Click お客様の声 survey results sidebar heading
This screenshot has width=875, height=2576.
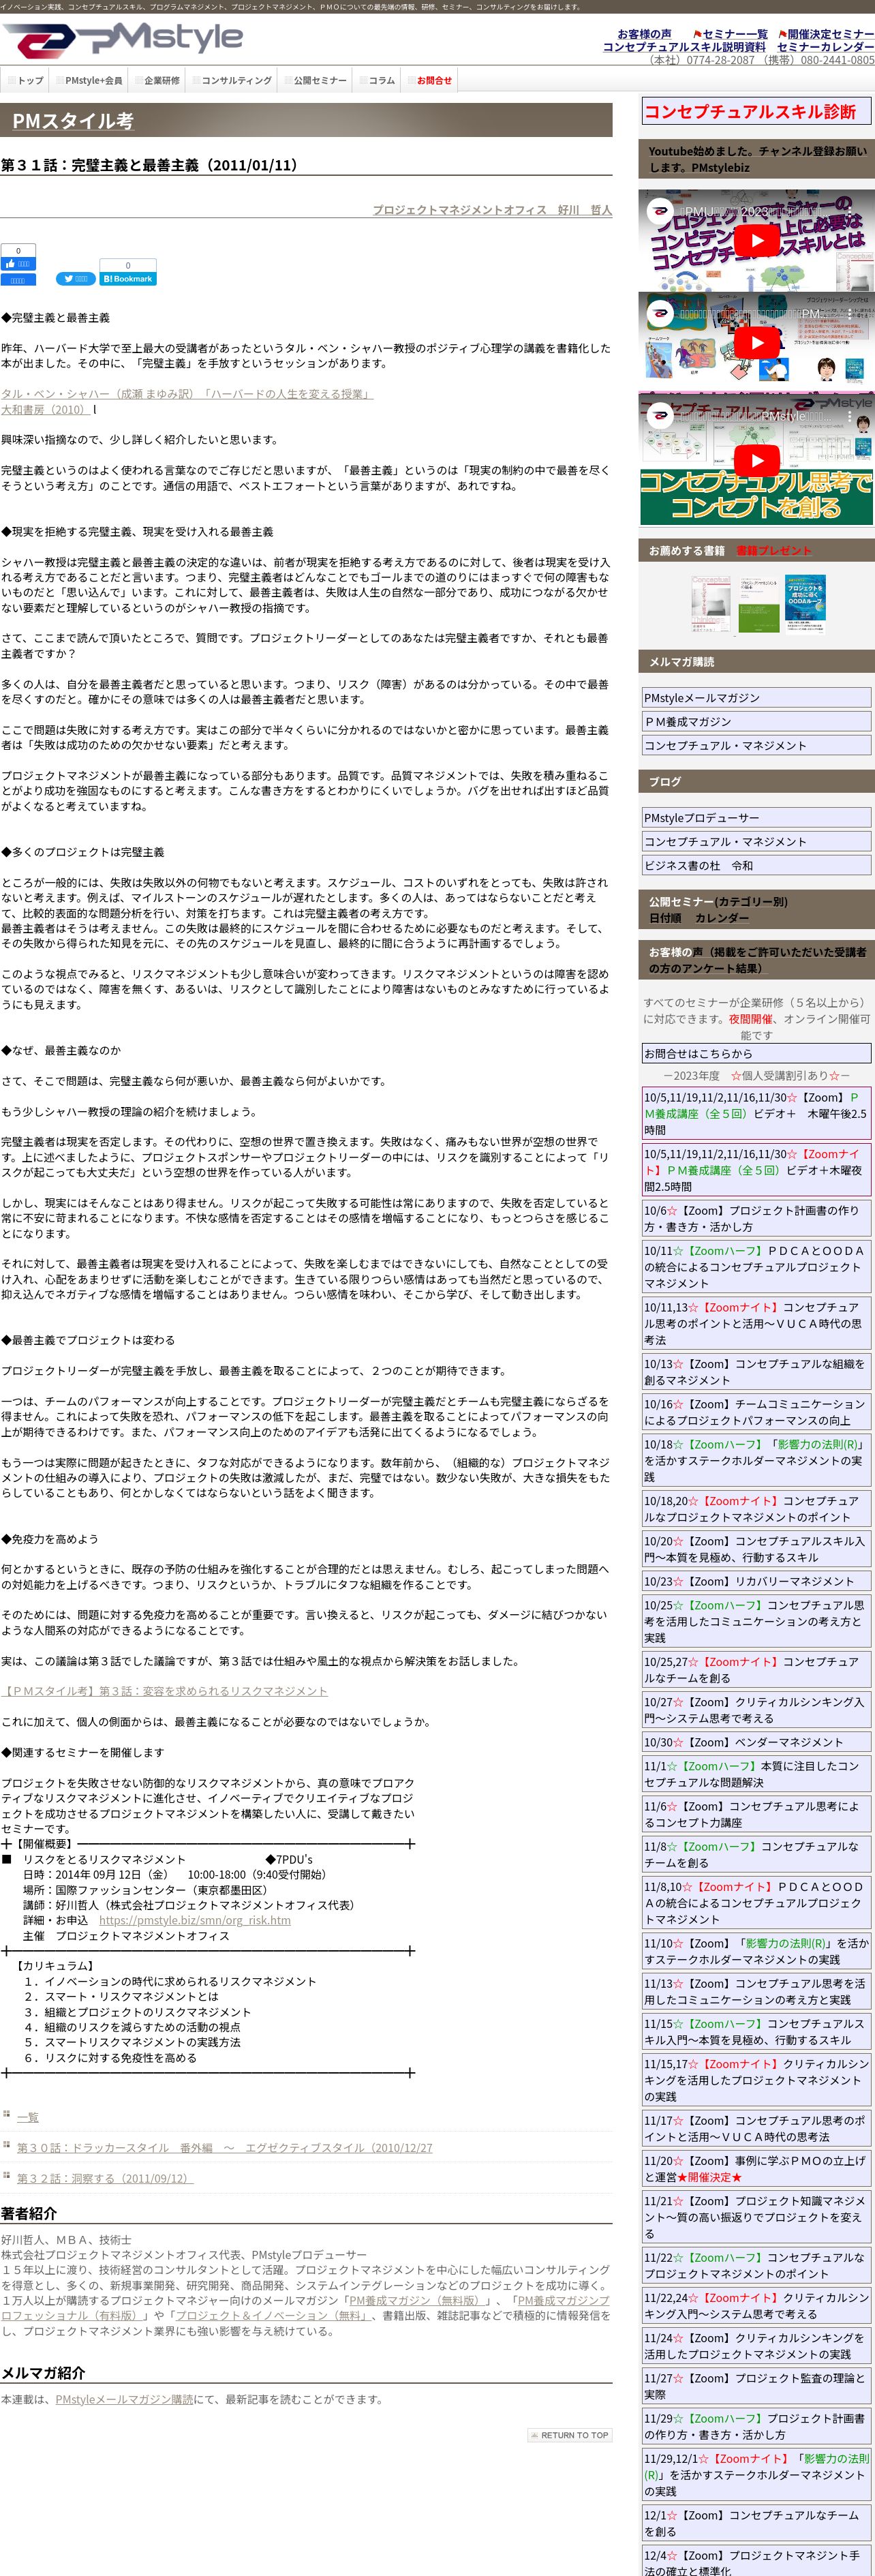click(757, 960)
